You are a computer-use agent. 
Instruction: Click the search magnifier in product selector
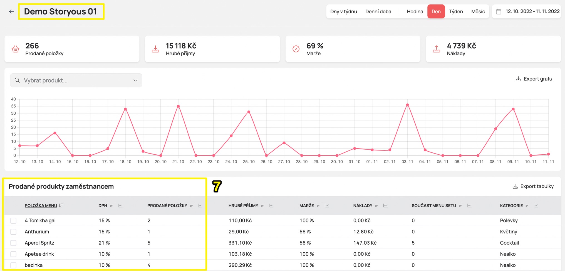pos(17,80)
